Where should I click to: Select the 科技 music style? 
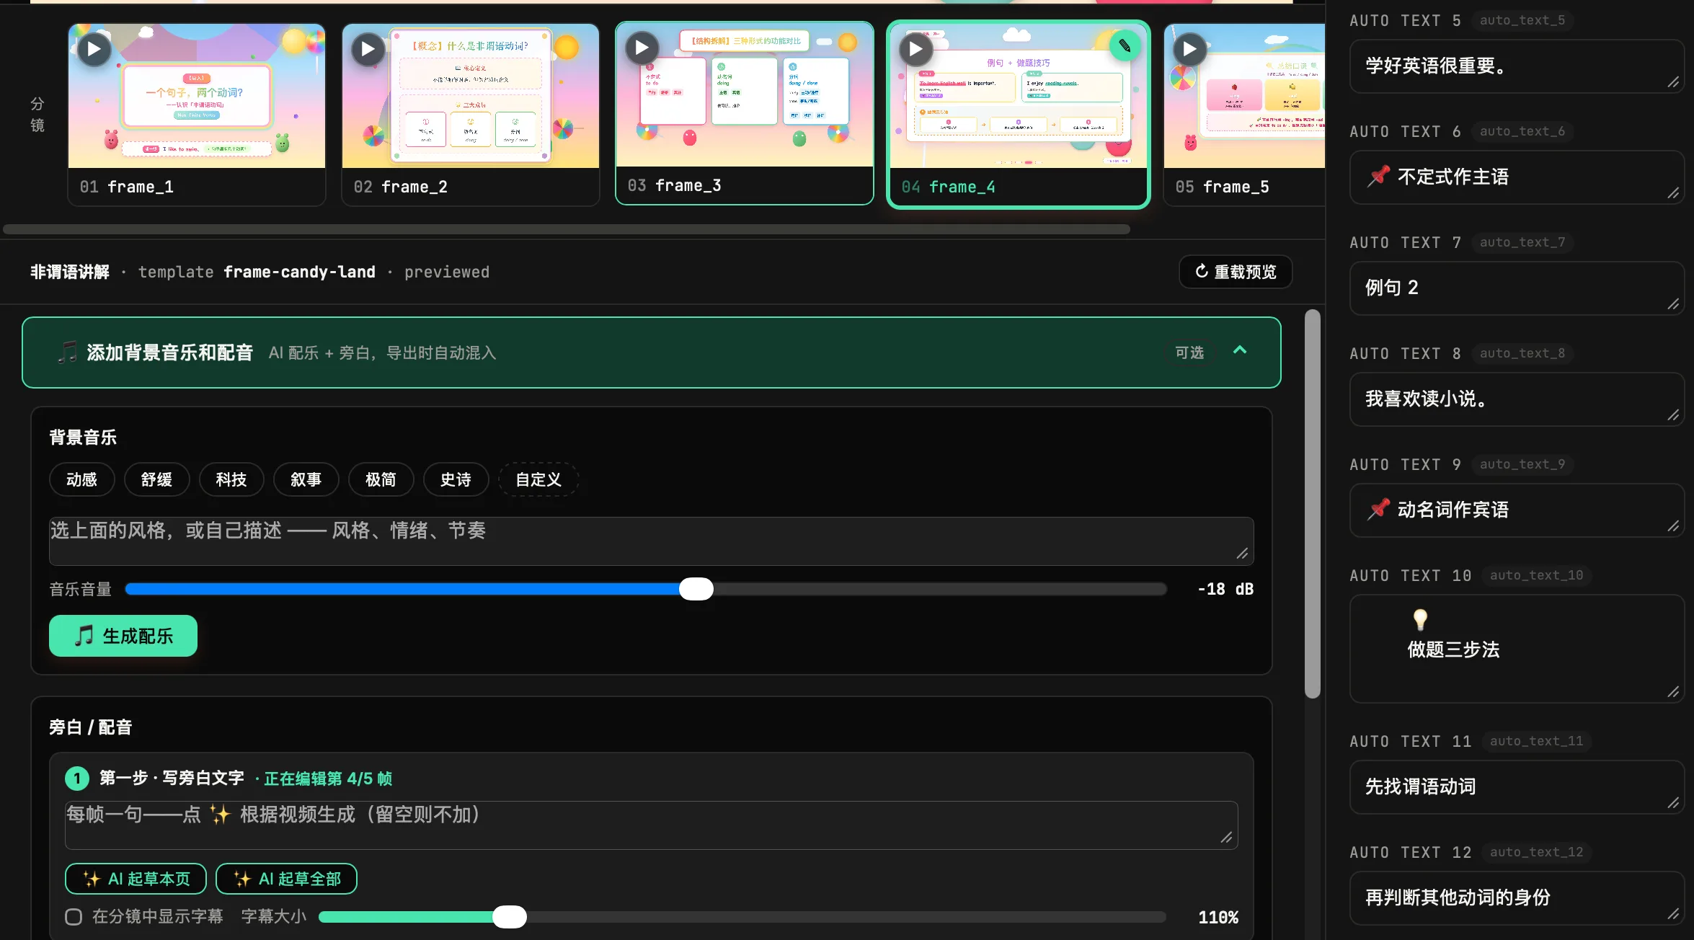coord(231,479)
